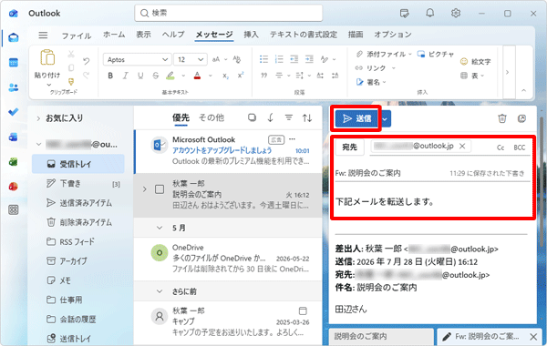Insert a bulleted list
The width and height of the screenshot is (547, 346).
pyautogui.click(x=264, y=59)
